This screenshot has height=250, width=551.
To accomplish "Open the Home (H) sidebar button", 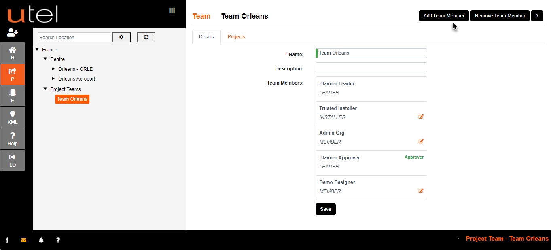I will pyautogui.click(x=13, y=53).
